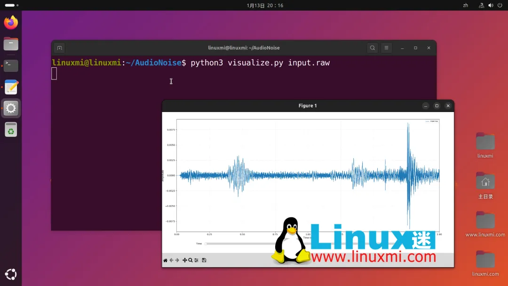This screenshot has width=508, height=286.
Task: Open Firefox from the dock
Action: (11, 23)
